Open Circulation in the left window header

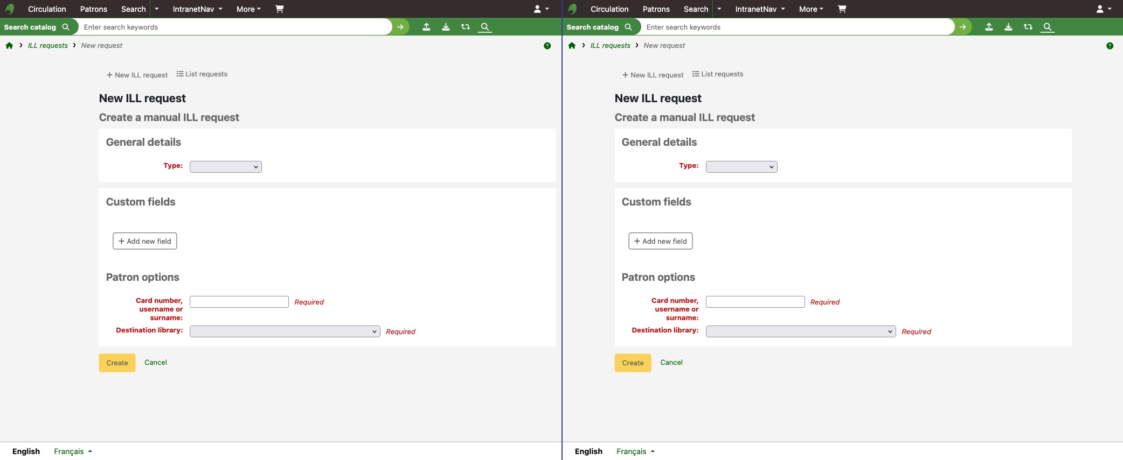point(47,9)
